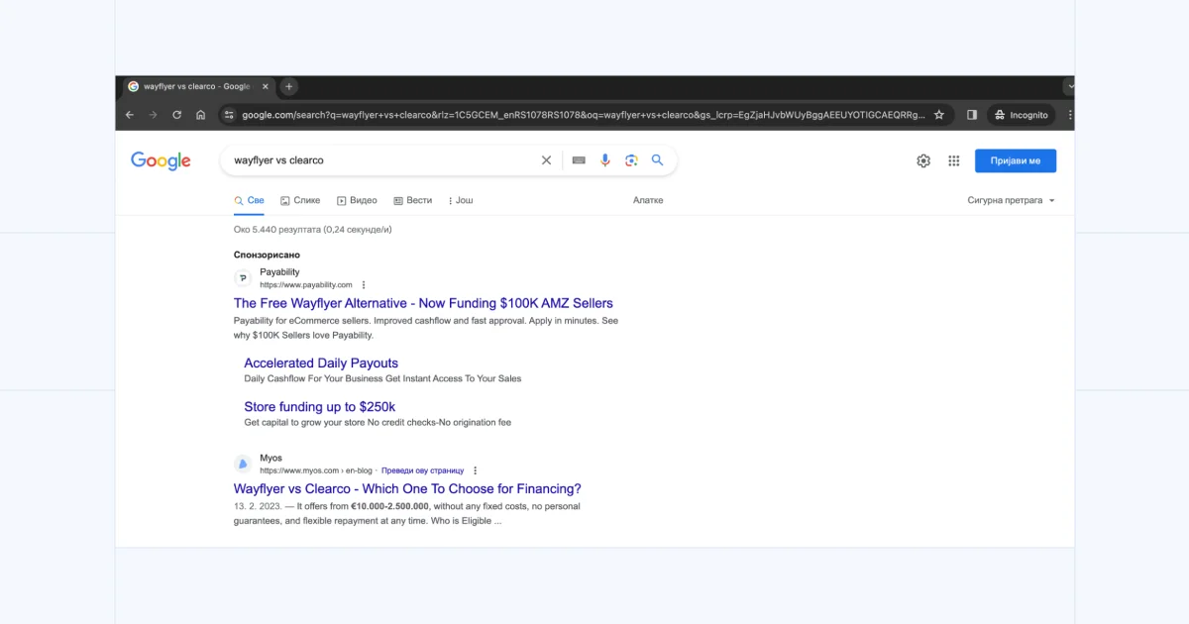
Task: Start voice search with microphone icon
Action: point(605,160)
